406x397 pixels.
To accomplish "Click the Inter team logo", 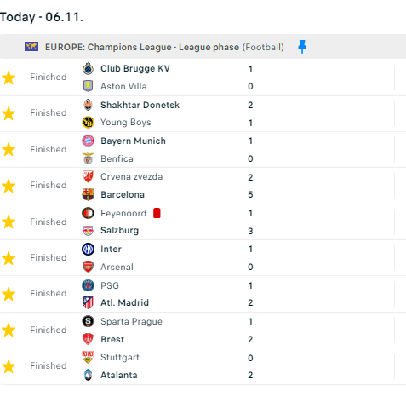I will [88, 249].
